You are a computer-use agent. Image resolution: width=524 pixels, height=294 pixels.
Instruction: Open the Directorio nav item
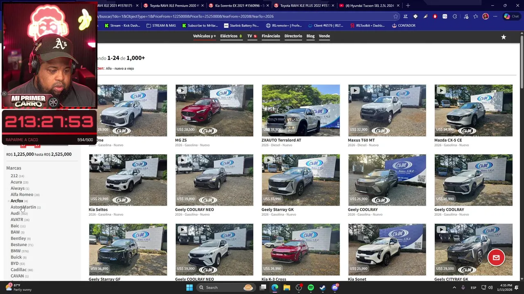click(x=293, y=36)
